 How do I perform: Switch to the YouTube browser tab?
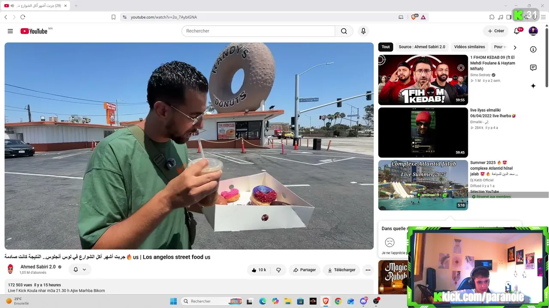coord(35,6)
